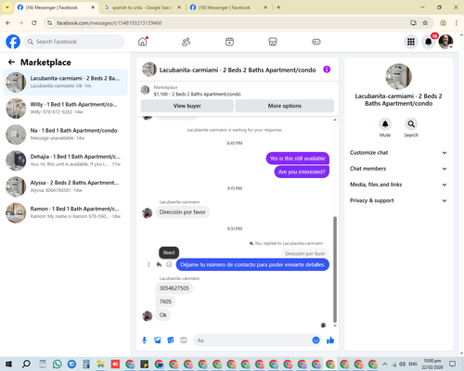Screen dimensions: 464x371
Task: Expand Media, files and links section
Action: [398, 185]
